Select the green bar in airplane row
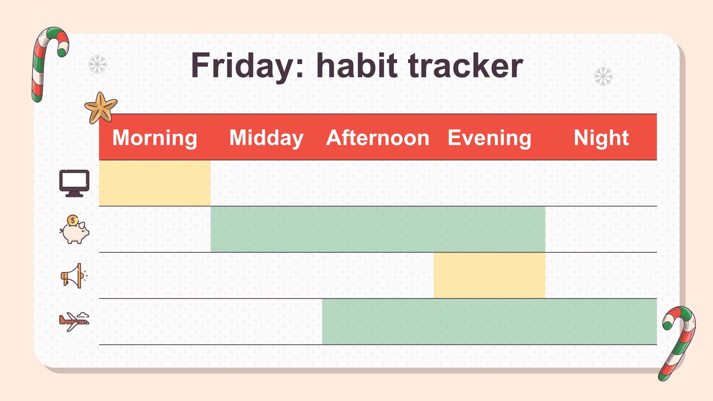The height and width of the screenshot is (401, 713). point(490,321)
